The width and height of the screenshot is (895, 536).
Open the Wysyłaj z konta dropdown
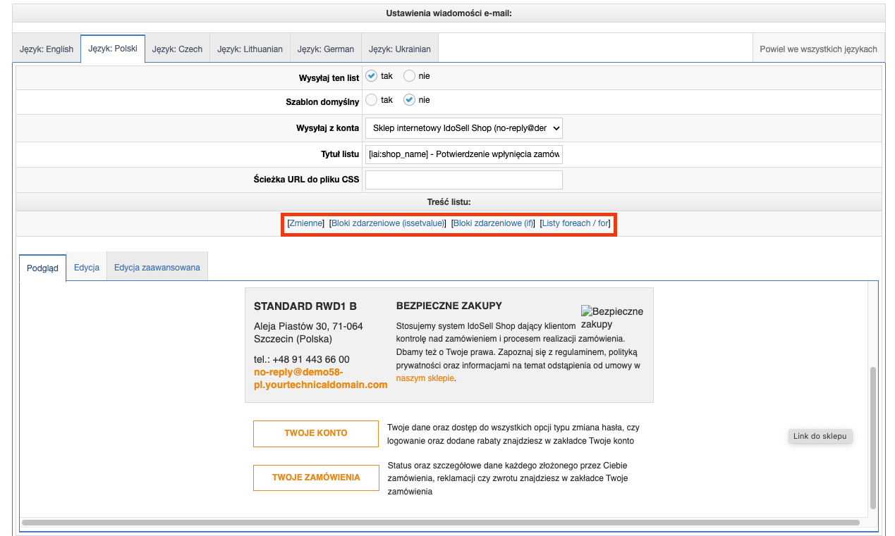(463, 128)
